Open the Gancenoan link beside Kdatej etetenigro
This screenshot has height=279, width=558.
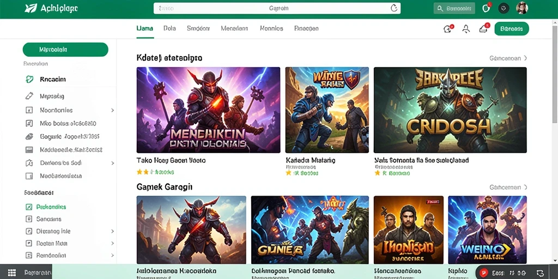click(508, 58)
